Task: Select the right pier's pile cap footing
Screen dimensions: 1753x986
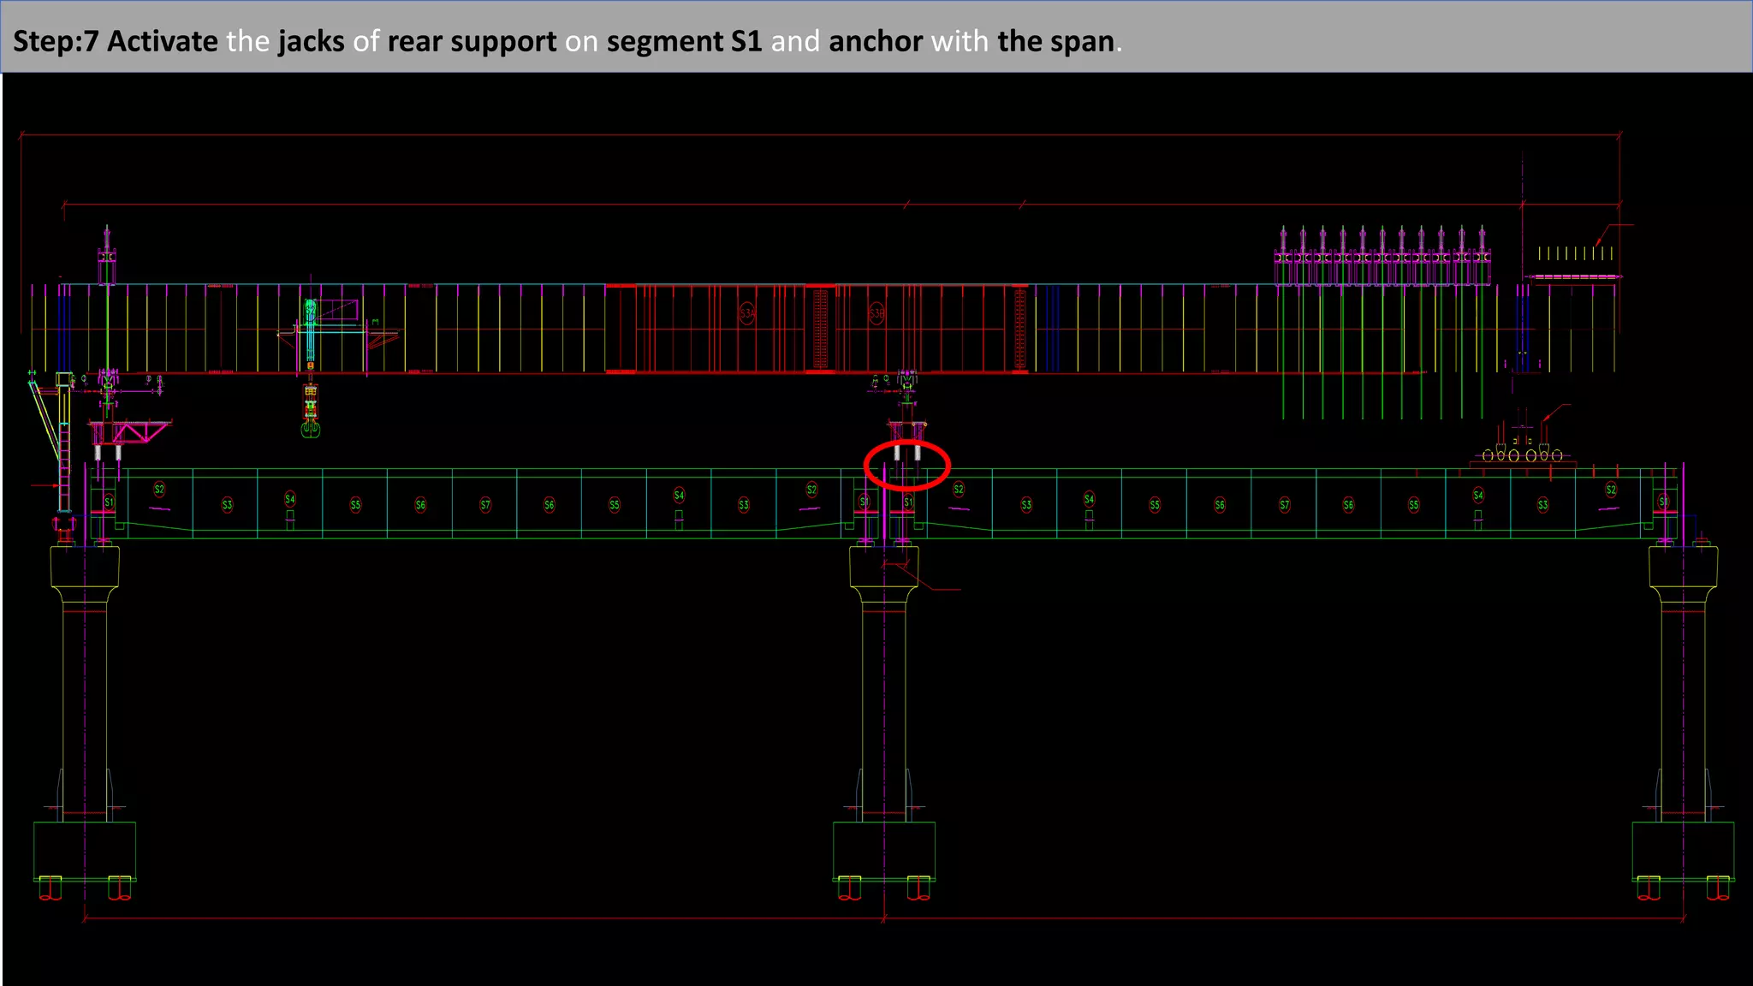Action: coord(1682,850)
